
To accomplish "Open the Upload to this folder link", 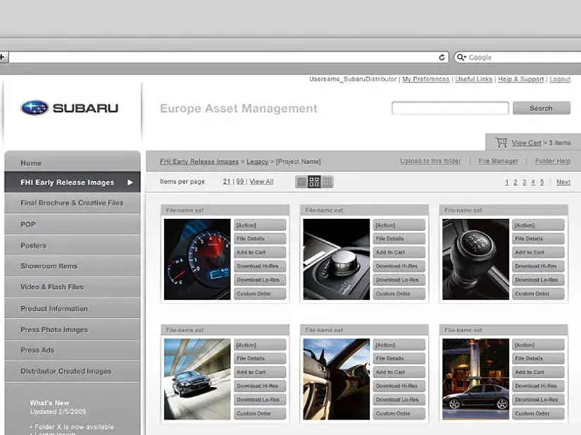I will coord(430,161).
